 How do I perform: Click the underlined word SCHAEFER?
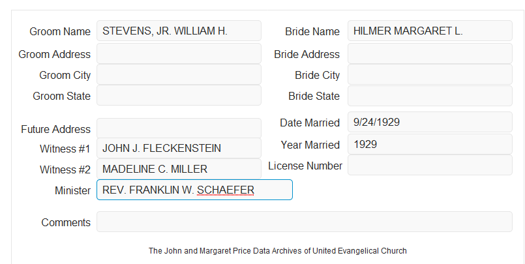pyautogui.click(x=226, y=190)
